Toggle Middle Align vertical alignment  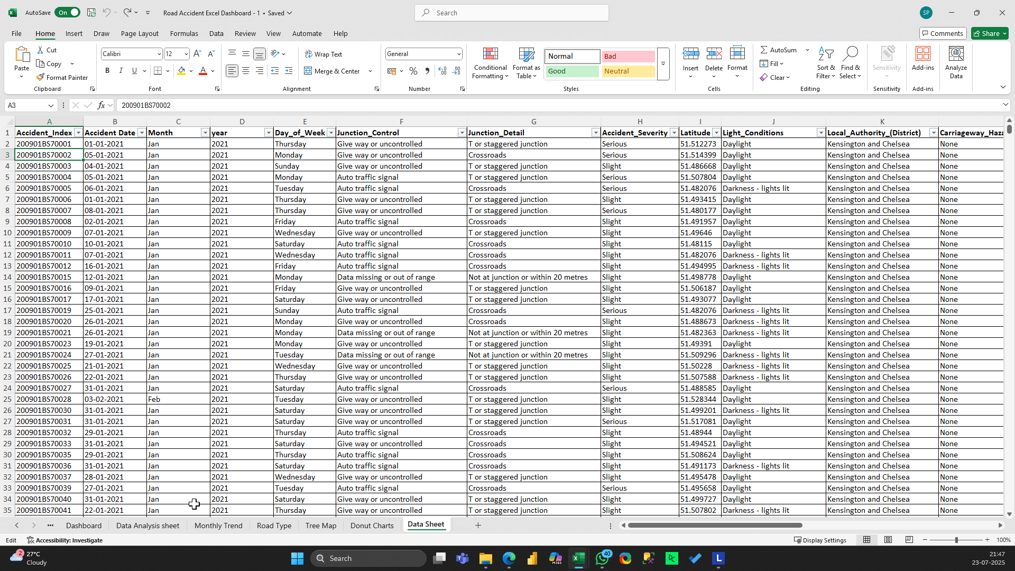click(x=246, y=54)
